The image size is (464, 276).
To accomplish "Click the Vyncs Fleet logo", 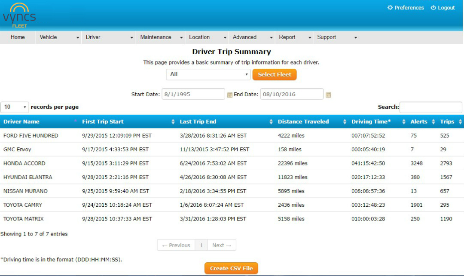I will coord(19,15).
